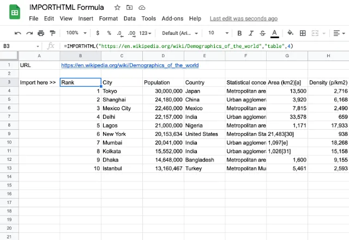The width and height of the screenshot is (349, 240).
Task: Click the 'Tokyo' cell
Action: tap(122, 91)
